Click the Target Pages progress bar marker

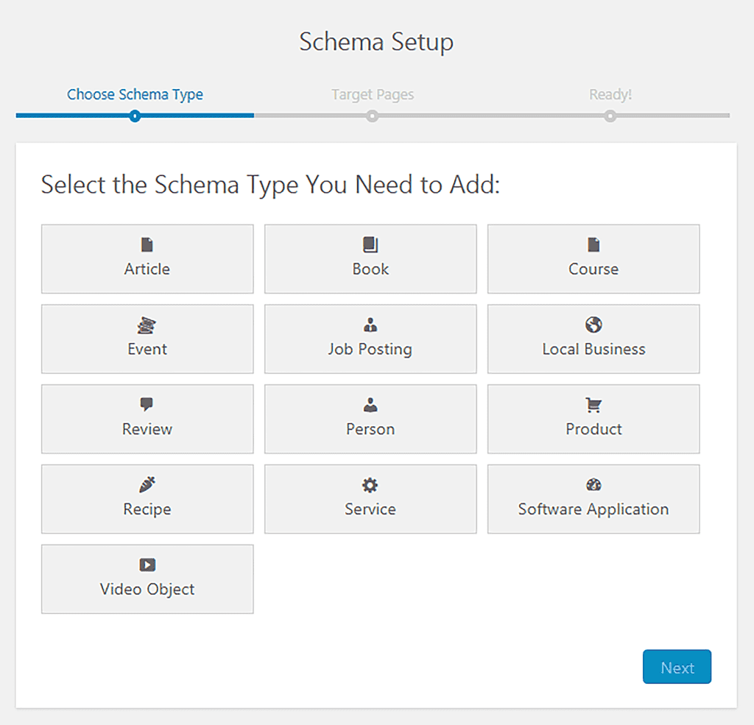[x=373, y=116]
